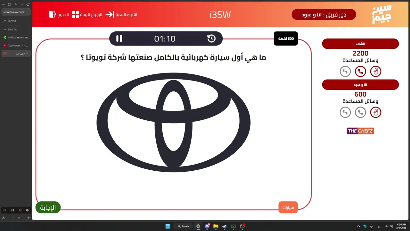This screenshot has width=410, height=231.
Task: End the game with انتهاء اللعبة
Action: pos(121,14)
